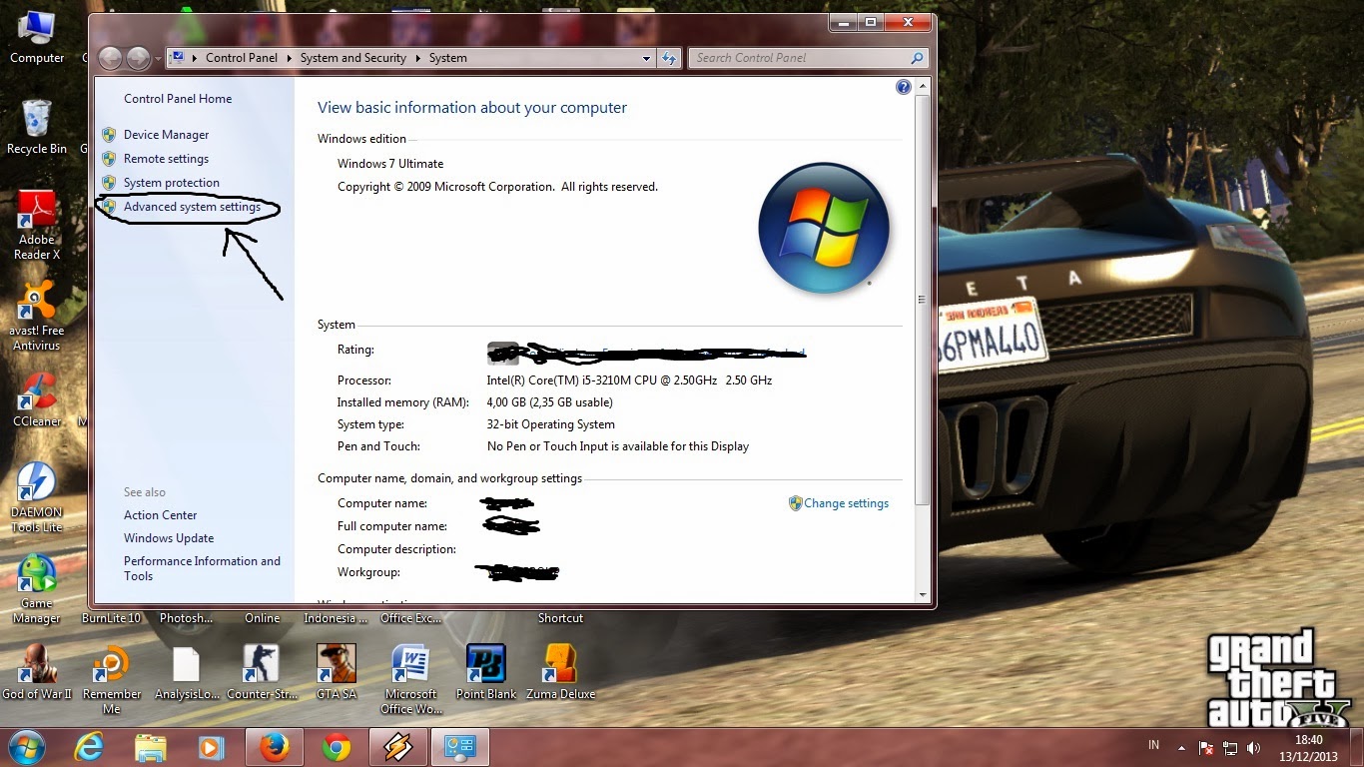Click the '32-bit Operating System' value
Image resolution: width=1364 pixels, height=767 pixels.
551,424
